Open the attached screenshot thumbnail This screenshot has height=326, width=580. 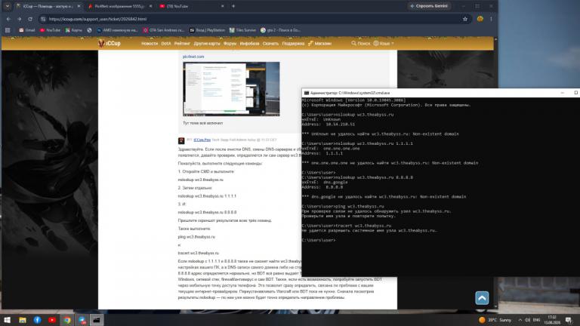pos(231,89)
